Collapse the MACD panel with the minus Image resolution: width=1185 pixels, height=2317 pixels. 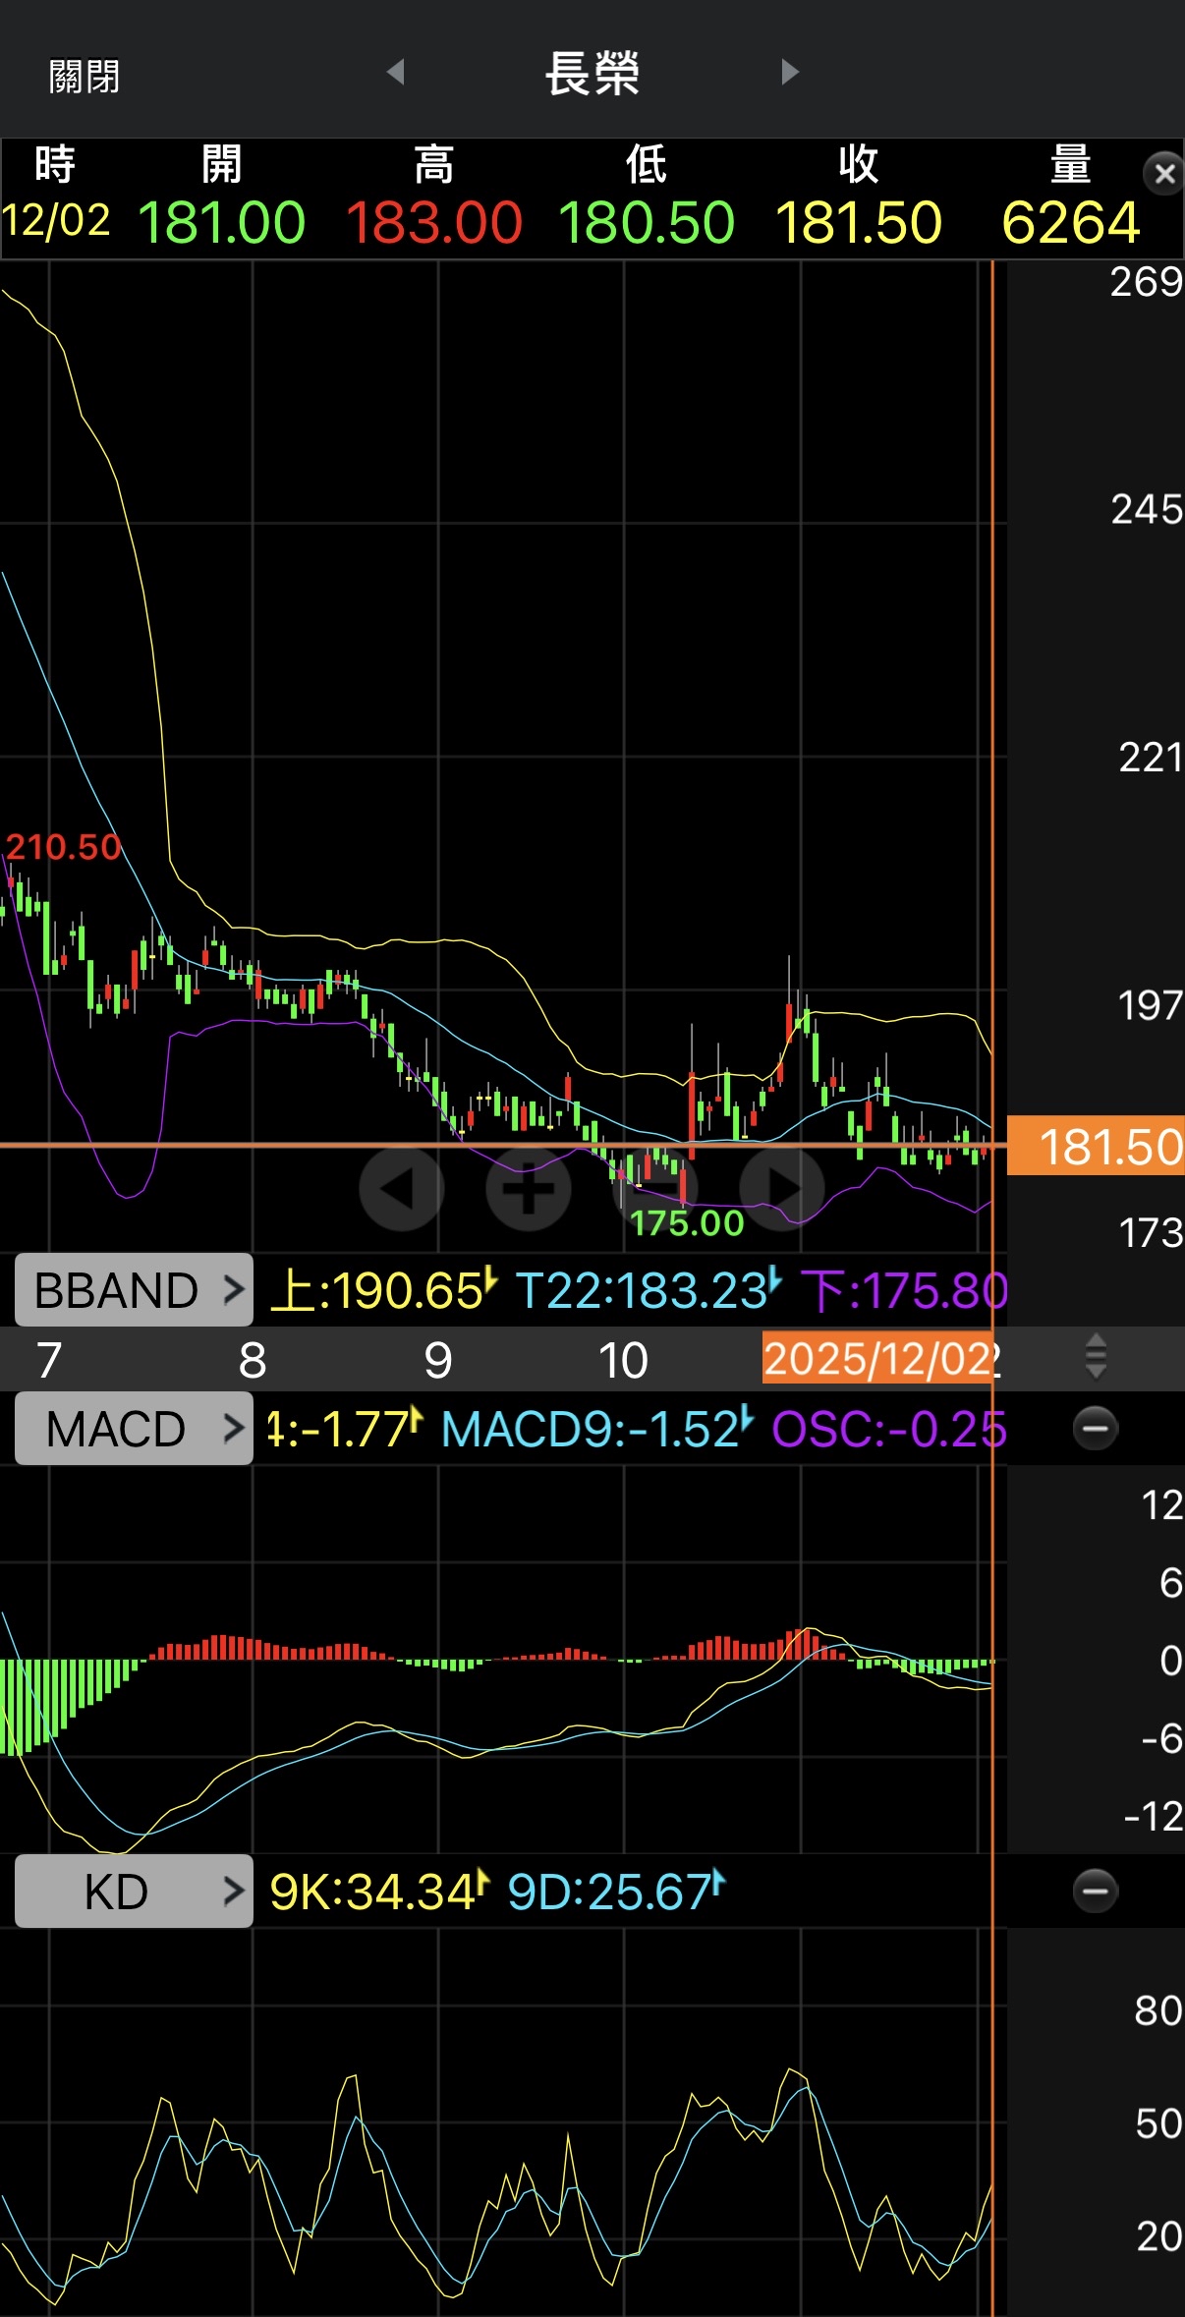(1095, 1428)
